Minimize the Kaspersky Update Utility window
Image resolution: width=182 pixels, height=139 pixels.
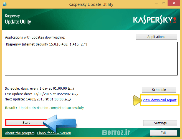(156, 4)
